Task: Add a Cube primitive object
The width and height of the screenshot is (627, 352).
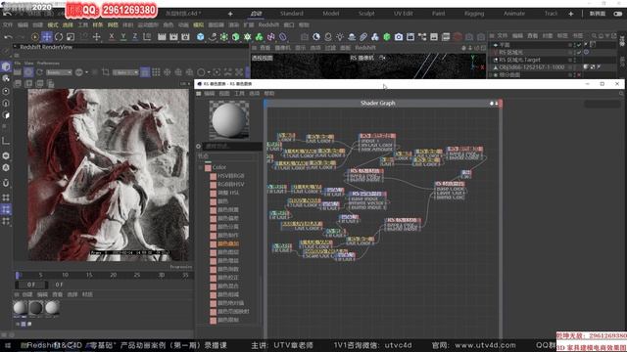Action: (x=200, y=37)
